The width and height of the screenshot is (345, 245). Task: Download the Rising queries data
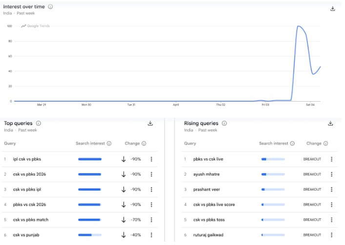click(x=331, y=123)
